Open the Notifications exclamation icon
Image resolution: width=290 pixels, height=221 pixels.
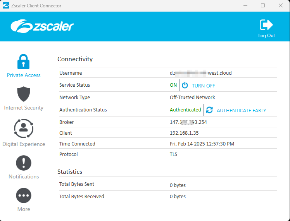24,163
